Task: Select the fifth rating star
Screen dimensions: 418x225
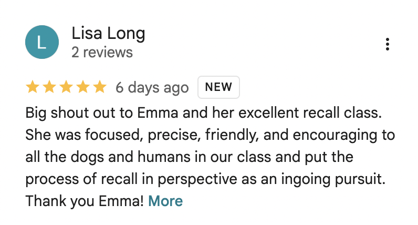Action: tap(99, 87)
